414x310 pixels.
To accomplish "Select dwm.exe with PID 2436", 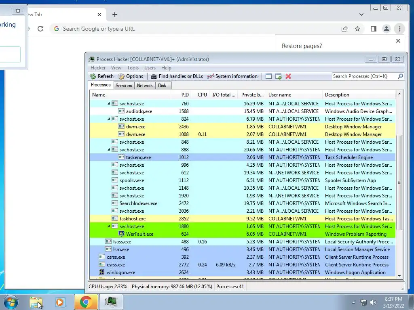I will pyautogui.click(x=243, y=126).
